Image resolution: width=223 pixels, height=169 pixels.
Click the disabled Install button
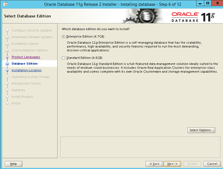192,164
